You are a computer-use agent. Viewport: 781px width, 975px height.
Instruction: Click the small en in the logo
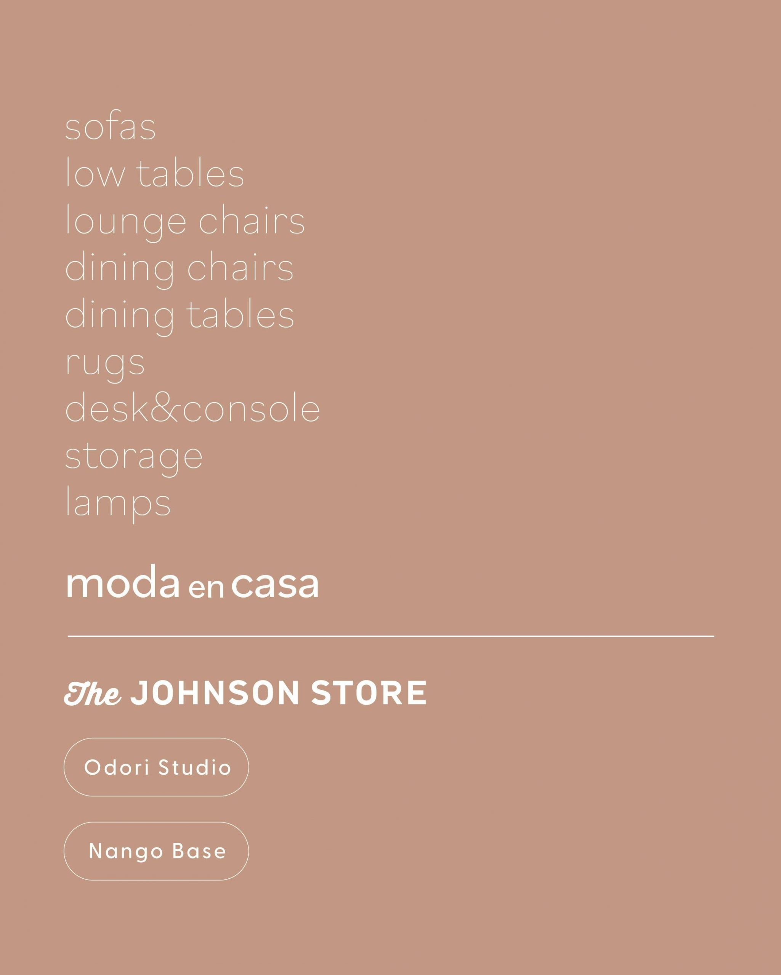tap(206, 587)
